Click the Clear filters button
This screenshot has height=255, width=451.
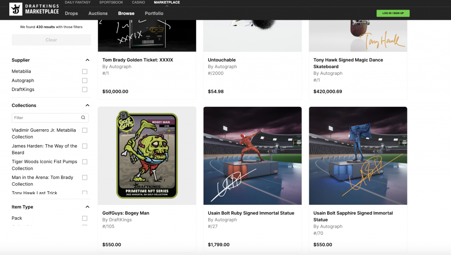pyautogui.click(x=51, y=40)
